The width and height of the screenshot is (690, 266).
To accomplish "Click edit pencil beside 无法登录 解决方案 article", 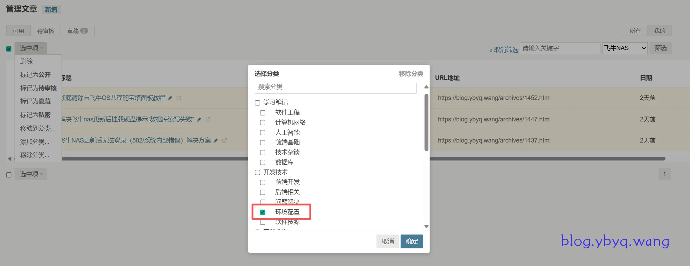I will click(215, 141).
